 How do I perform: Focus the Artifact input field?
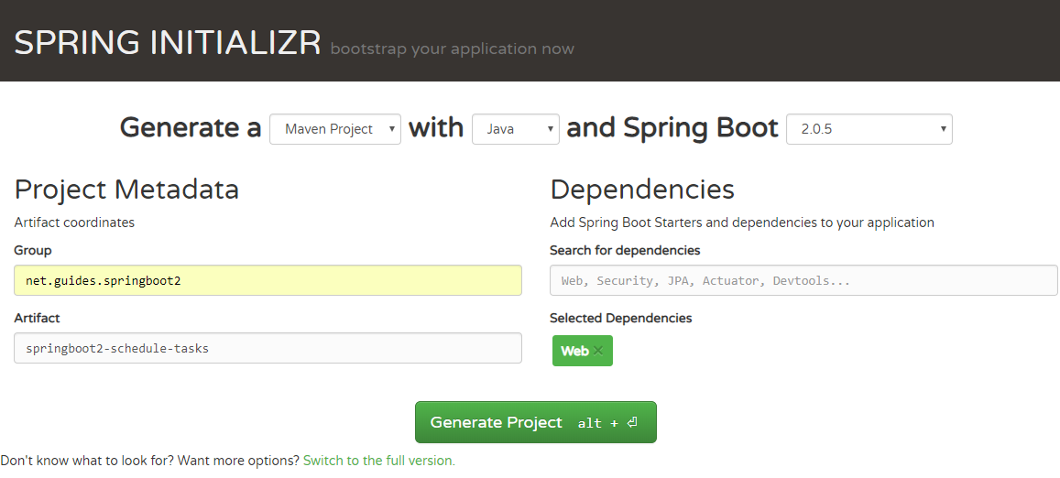coord(268,348)
